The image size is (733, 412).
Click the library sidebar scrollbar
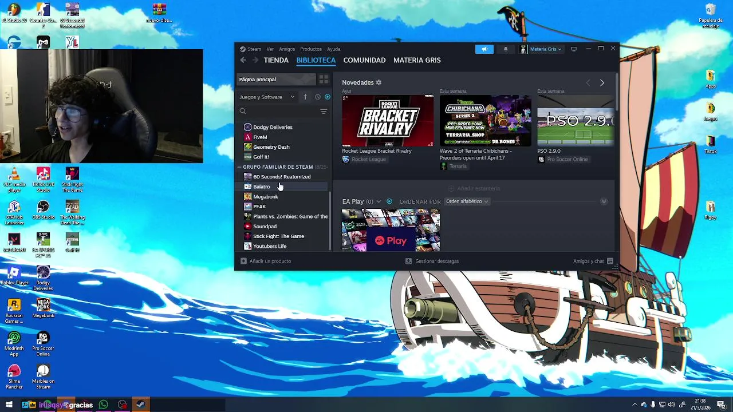click(x=330, y=220)
